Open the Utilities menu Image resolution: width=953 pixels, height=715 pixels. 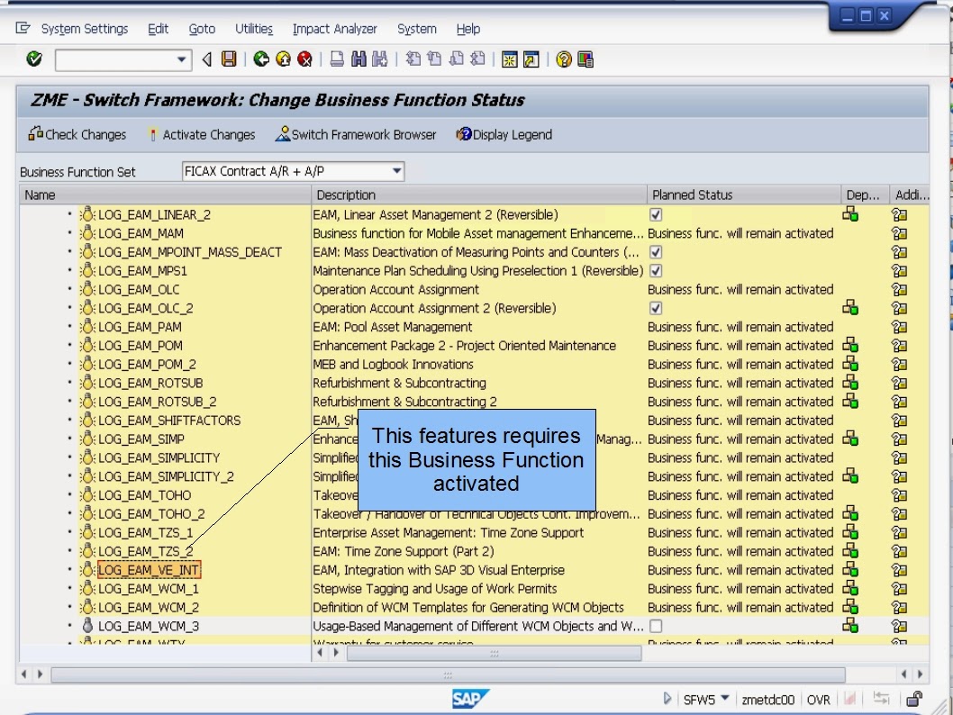[253, 28]
